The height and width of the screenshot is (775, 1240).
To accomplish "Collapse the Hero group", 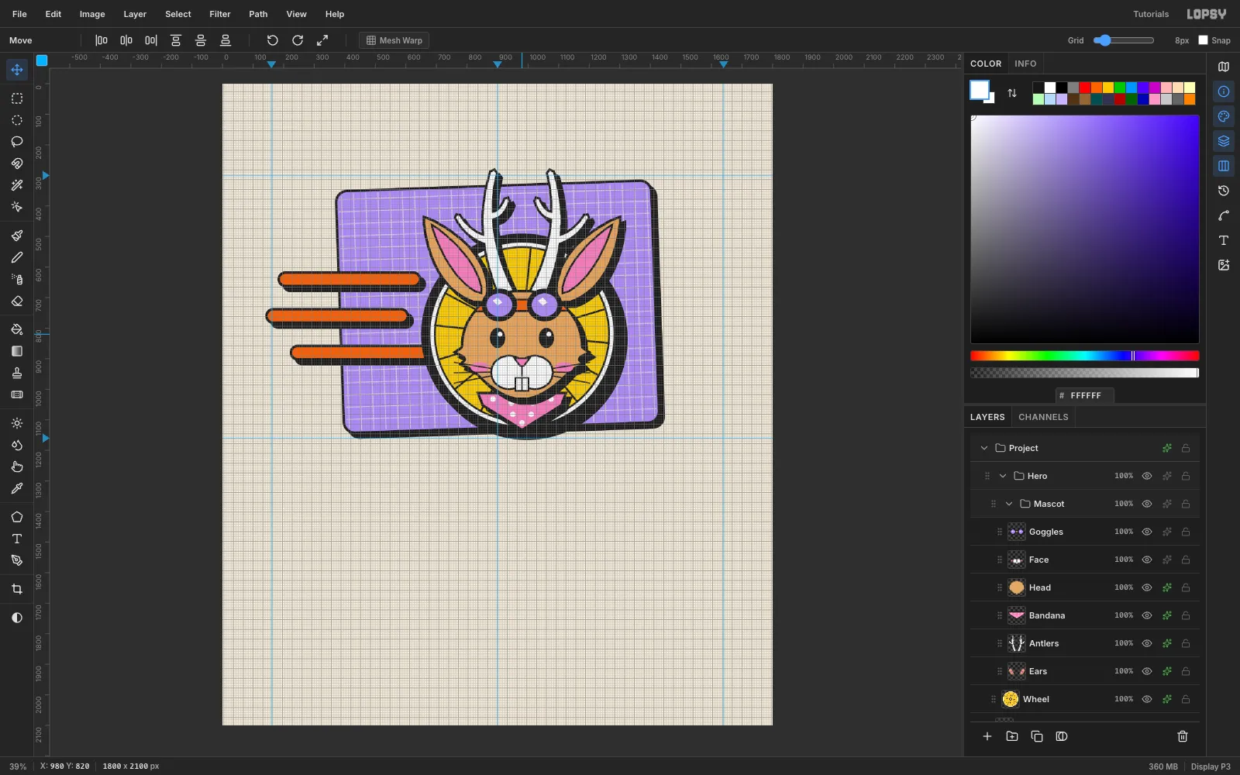I will [x=1003, y=476].
